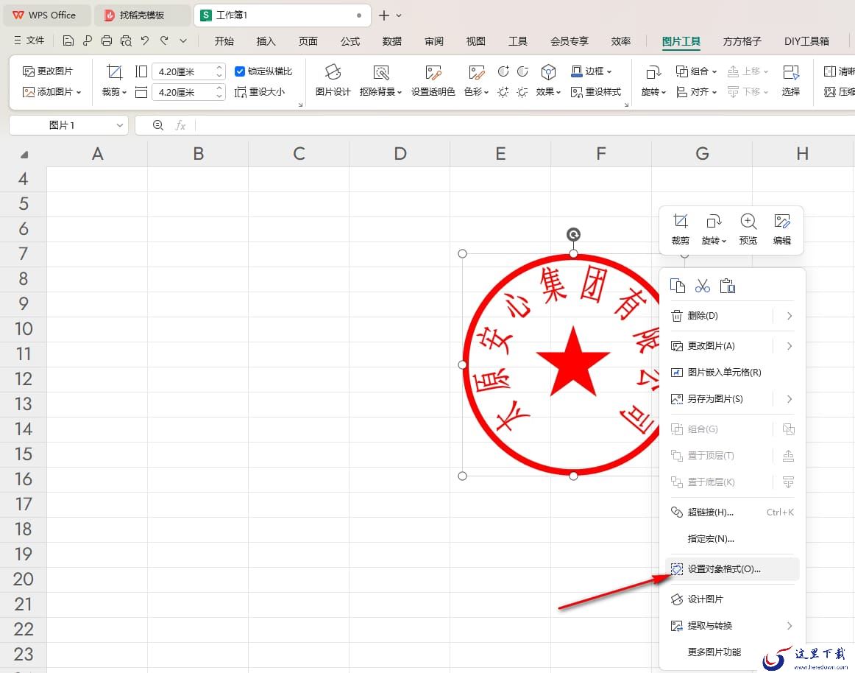
Task: Select 指定宏(N) in context menu
Action: [x=732, y=539]
